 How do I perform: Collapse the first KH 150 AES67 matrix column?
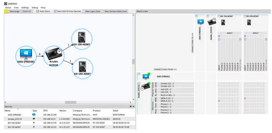(x=219, y=16)
